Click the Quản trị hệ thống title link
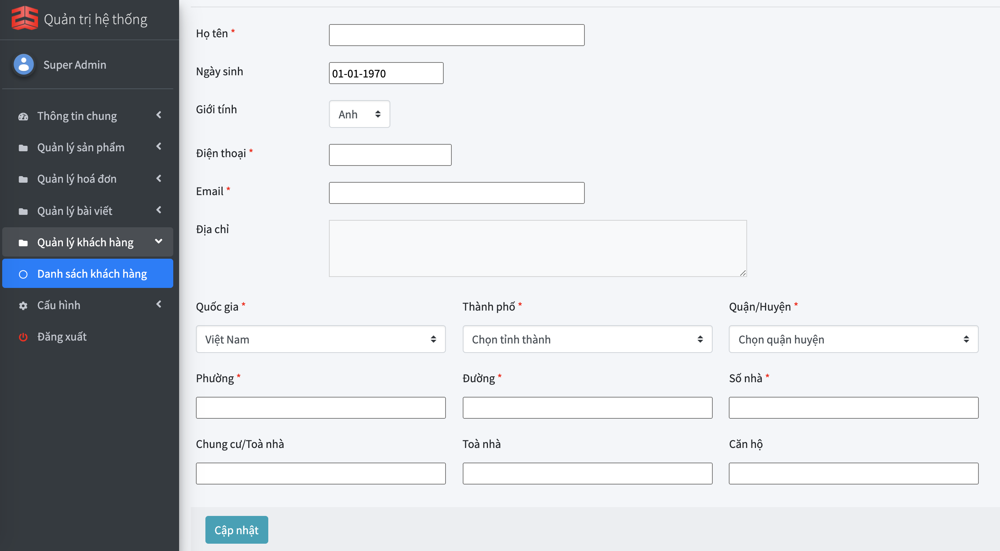 click(95, 19)
